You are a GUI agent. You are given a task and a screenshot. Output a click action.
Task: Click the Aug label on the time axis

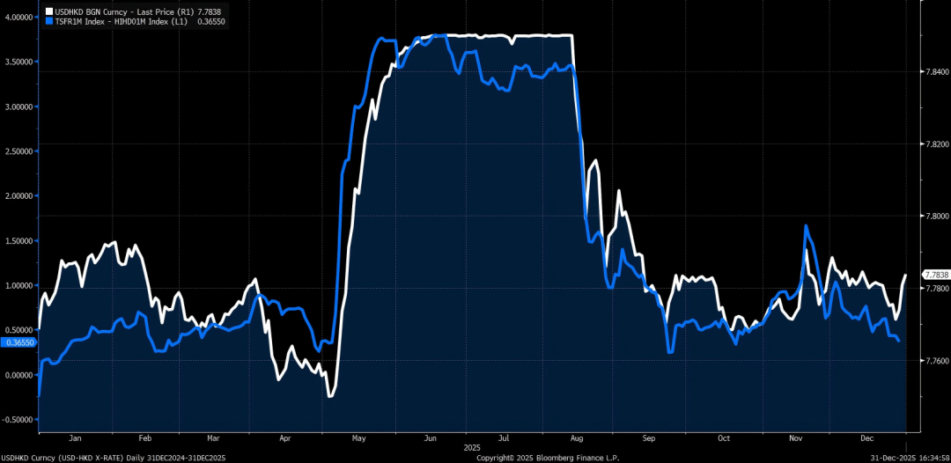pyautogui.click(x=577, y=437)
